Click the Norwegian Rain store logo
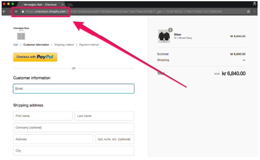The height and width of the screenshot is (160, 260). 21,33
